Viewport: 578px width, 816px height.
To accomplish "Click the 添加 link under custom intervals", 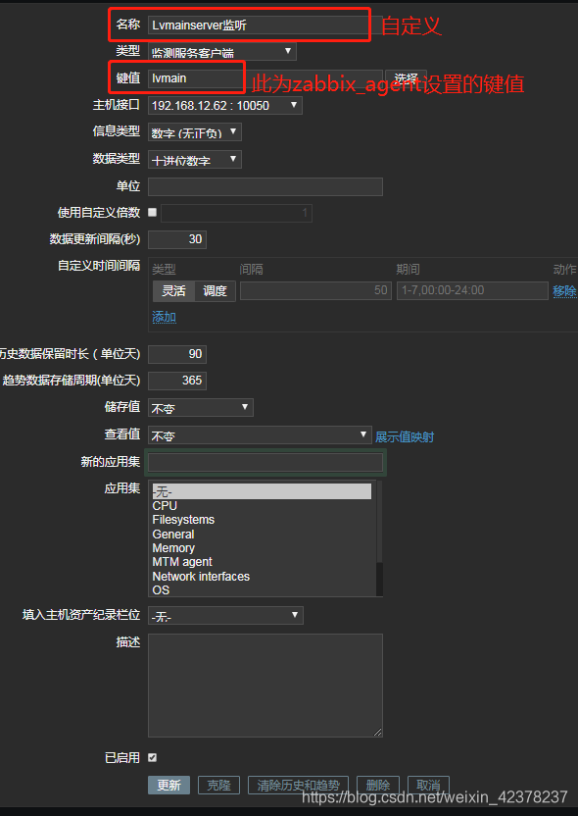I will click(164, 317).
